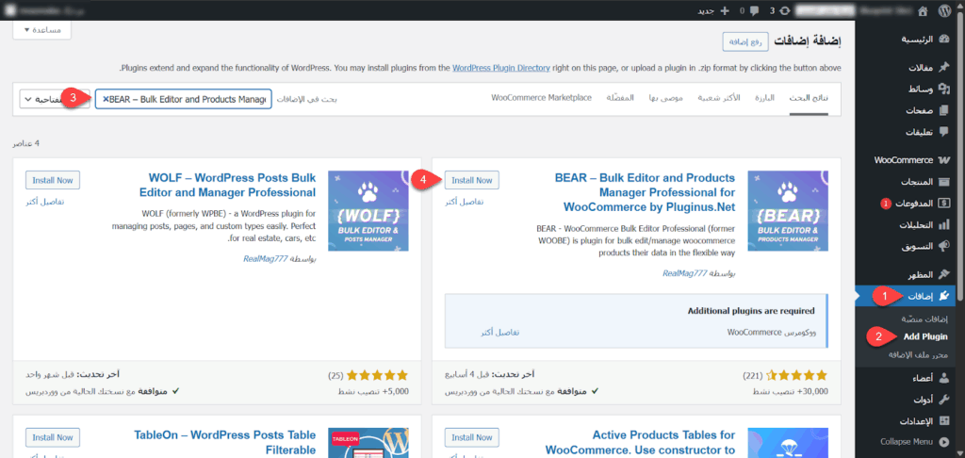The image size is (965, 458).
Task: Install Active Products Tables for WooCommerce
Action: pos(471,437)
